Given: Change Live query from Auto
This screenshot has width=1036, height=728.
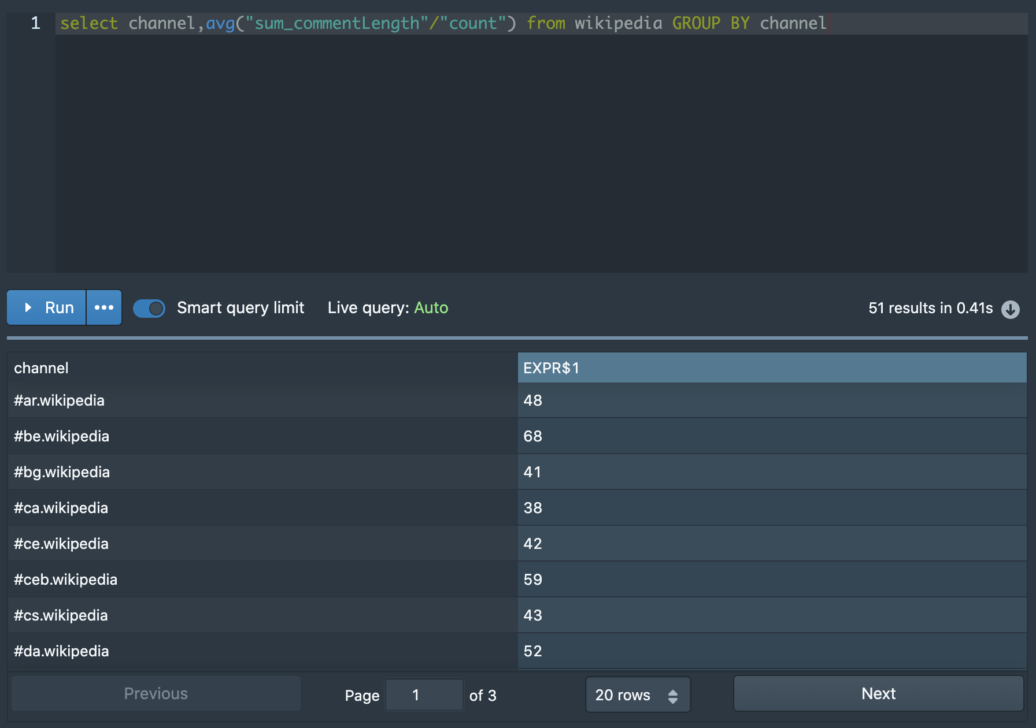Looking at the screenshot, I should point(431,307).
